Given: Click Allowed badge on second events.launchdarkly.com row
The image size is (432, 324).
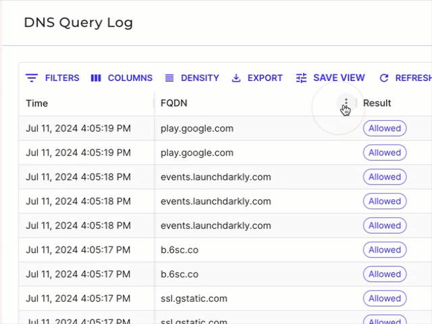Looking at the screenshot, I should pos(385,201).
